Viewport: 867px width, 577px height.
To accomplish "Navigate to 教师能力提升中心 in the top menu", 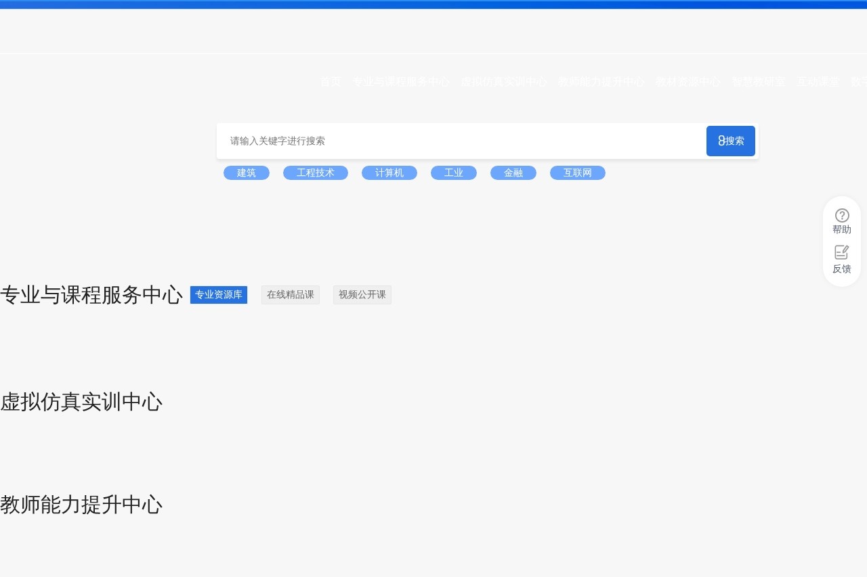I will click(601, 82).
